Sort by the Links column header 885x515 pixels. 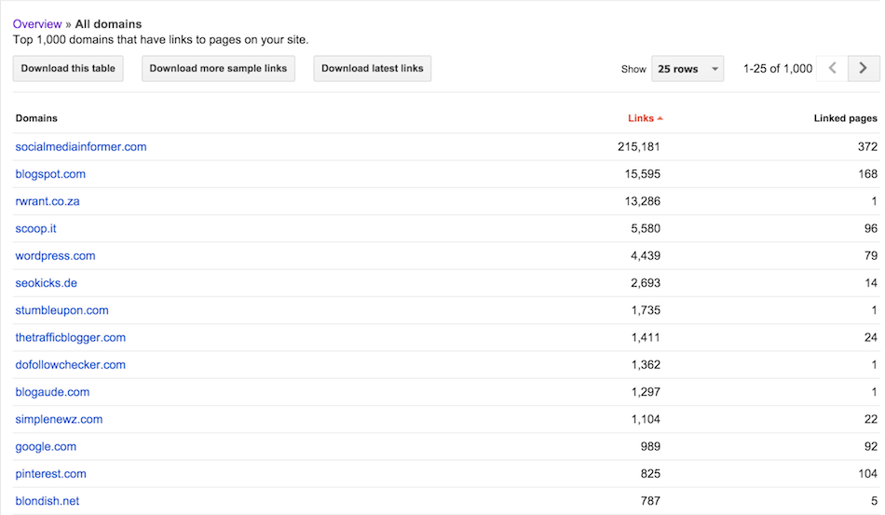tap(646, 118)
